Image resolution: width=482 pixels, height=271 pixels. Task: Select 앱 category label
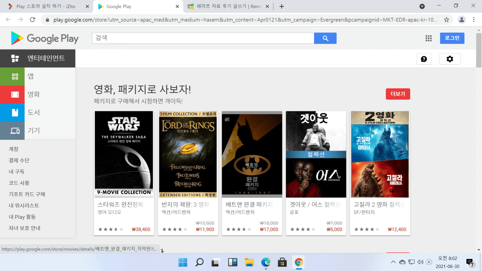tap(31, 76)
